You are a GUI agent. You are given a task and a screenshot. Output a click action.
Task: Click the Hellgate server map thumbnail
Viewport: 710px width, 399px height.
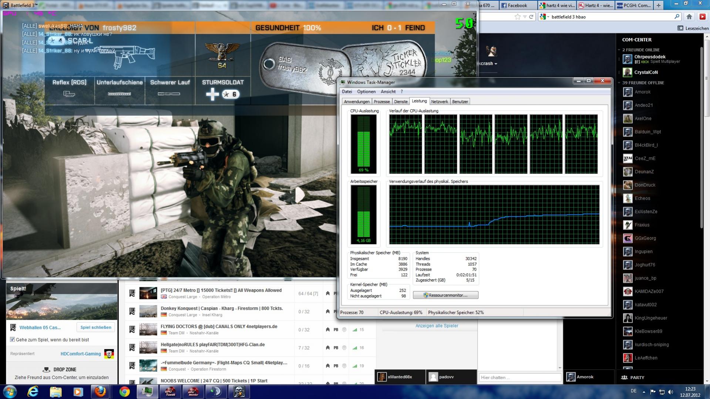(148, 348)
